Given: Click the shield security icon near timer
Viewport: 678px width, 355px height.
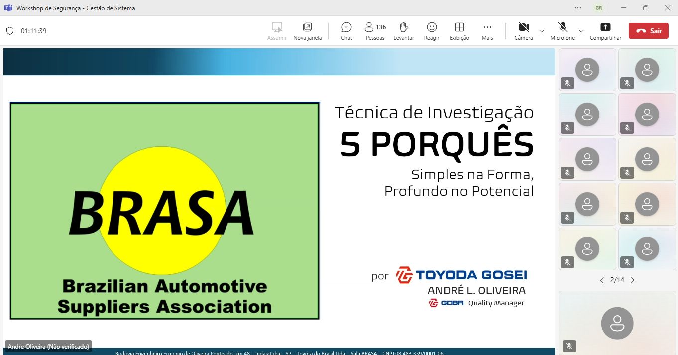Looking at the screenshot, I should 10,31.
